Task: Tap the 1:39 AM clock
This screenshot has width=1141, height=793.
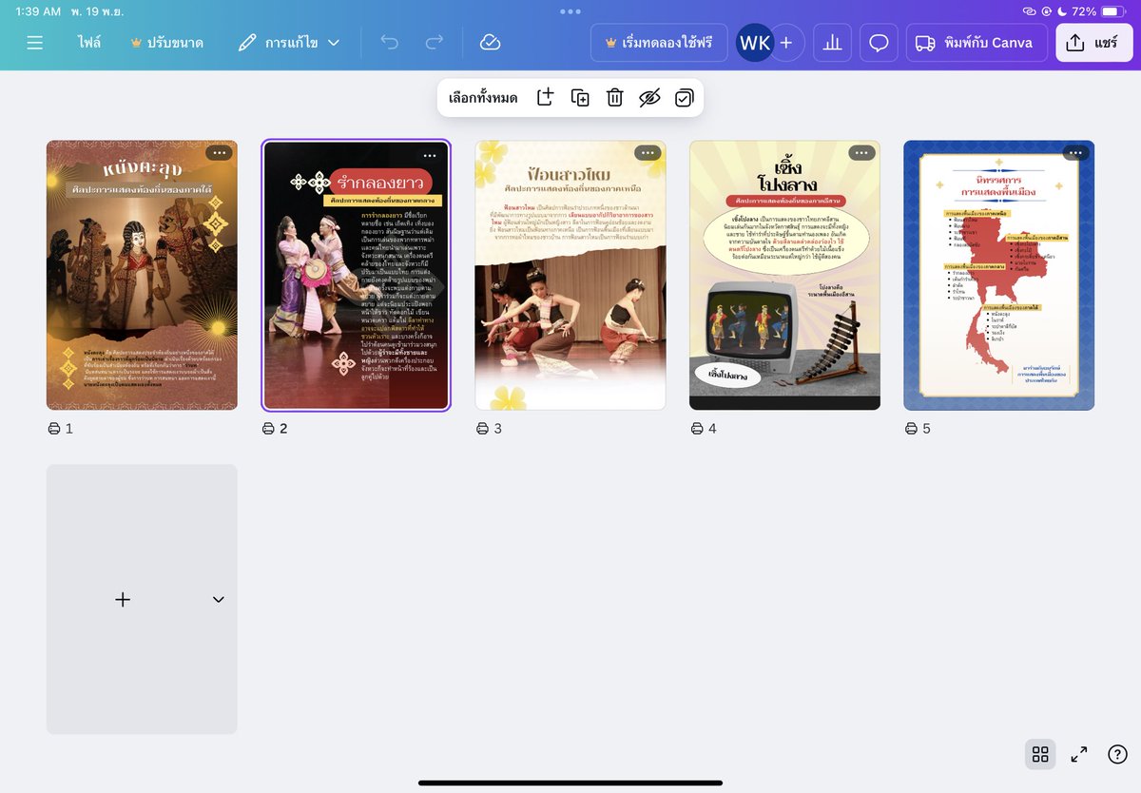Action: [39, 11]
